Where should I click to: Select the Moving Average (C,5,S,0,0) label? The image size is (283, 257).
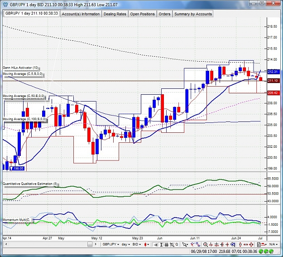[23, 74]
